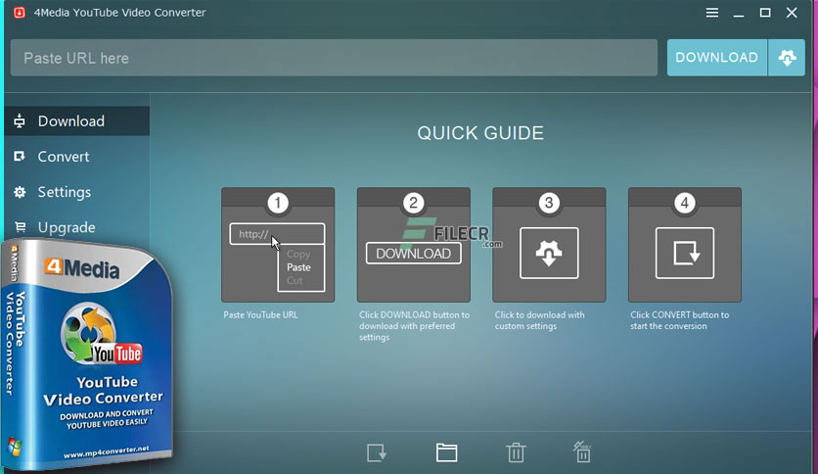Click 'Click CONVERT button to start' caption

679,320
